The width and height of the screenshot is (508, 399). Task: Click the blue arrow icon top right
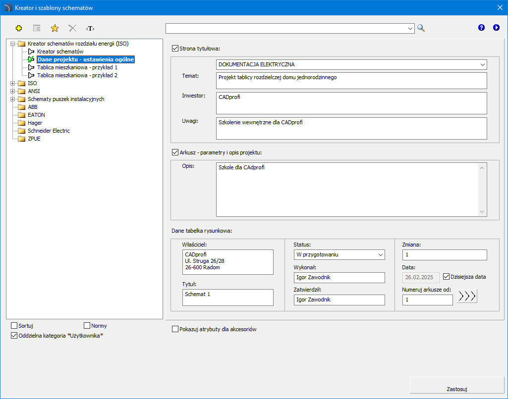click(496, 28)
